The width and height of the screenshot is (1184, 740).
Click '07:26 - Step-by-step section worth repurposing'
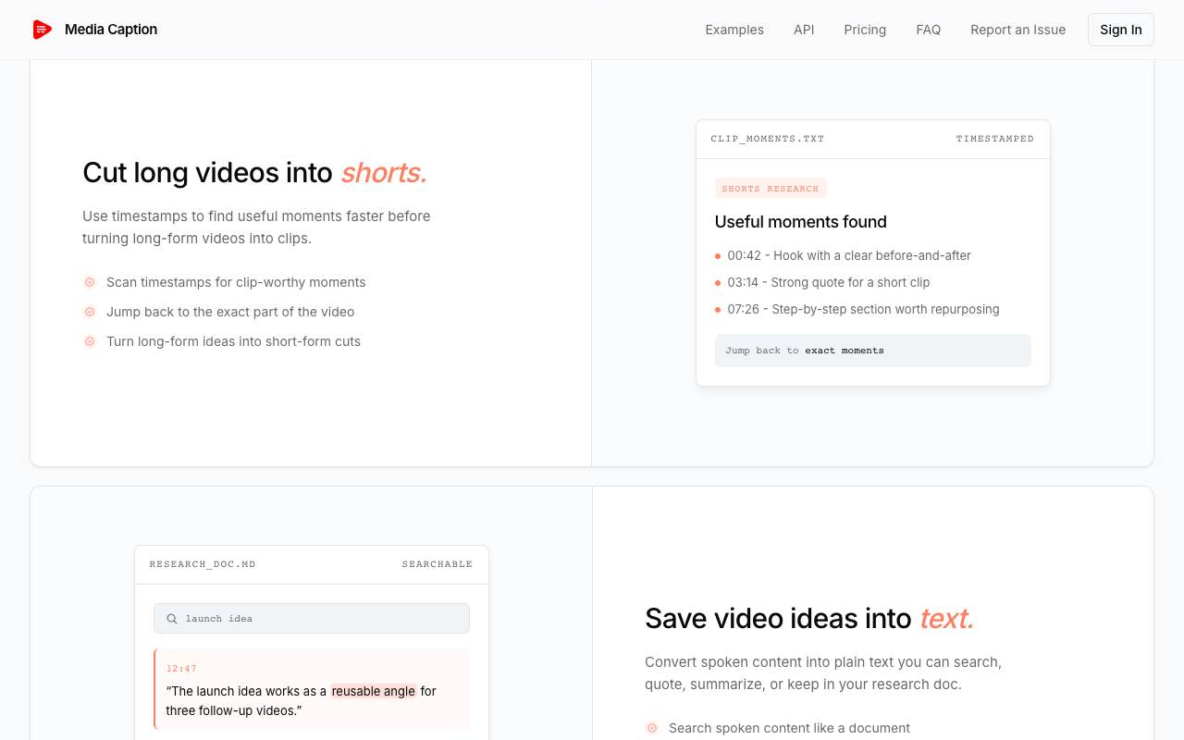pyautogui.click(x=864, y=309)
